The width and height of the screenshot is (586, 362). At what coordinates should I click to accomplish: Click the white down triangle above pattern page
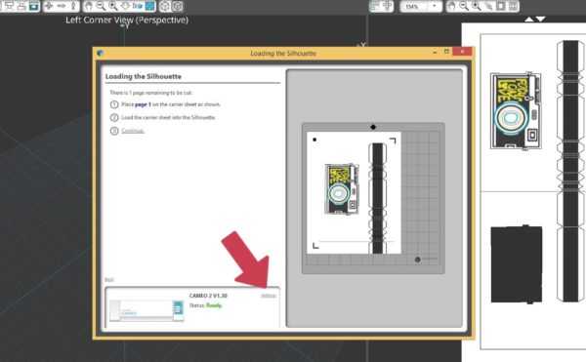pyautogui.click(x=541, y=20)
